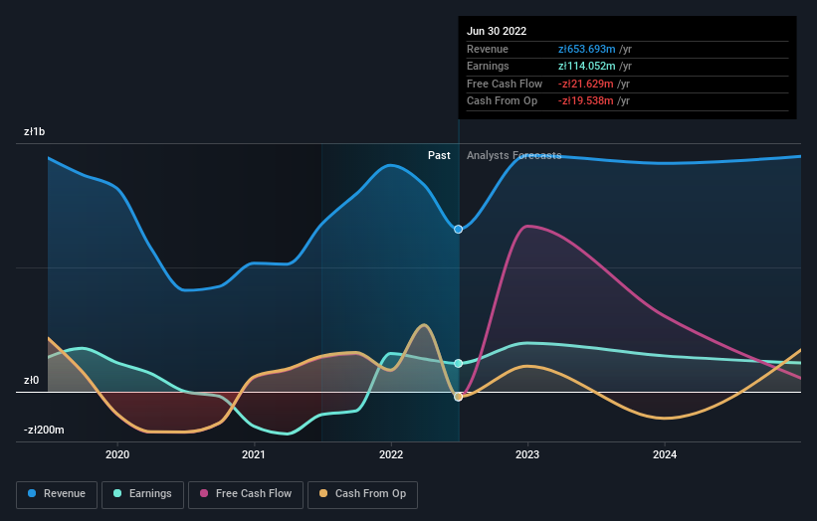Click the zł114.052m earnings value
Image resolution: width=817 pixels, height=521 pixels.
(x=587, y=66)
